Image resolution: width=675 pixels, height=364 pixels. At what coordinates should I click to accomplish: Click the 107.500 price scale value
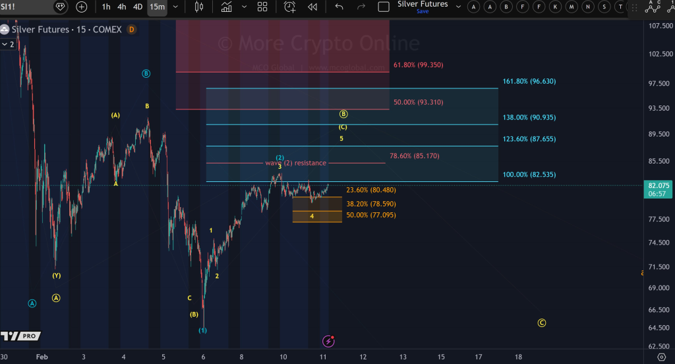click(660, 26)
